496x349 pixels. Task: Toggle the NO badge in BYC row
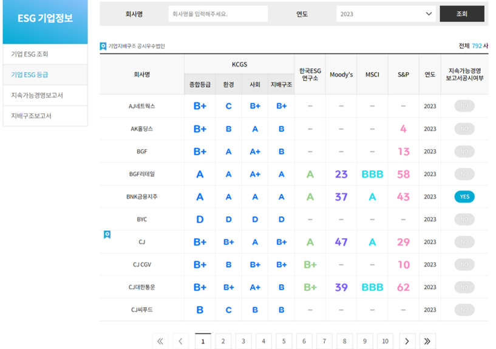(464, 219)
